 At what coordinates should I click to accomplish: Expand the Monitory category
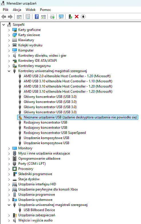point(9,148)
